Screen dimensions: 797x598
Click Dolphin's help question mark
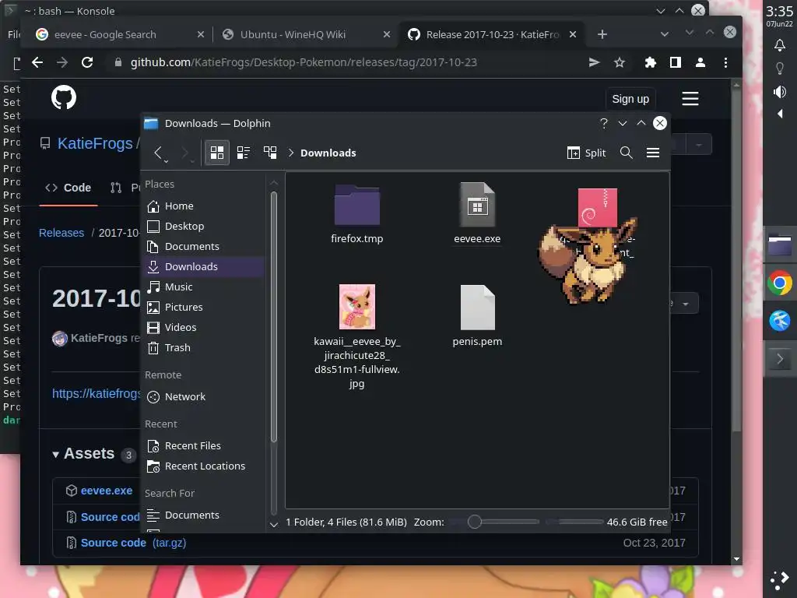(x=604, y=123)
